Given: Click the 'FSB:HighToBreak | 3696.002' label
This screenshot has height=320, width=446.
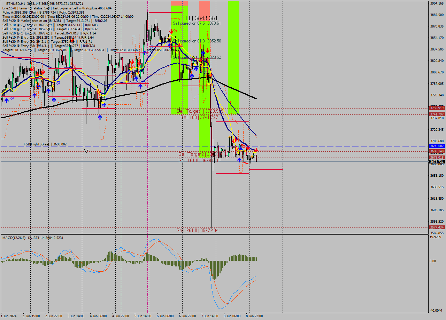Looking at the screenshot, I should [45, 144].
